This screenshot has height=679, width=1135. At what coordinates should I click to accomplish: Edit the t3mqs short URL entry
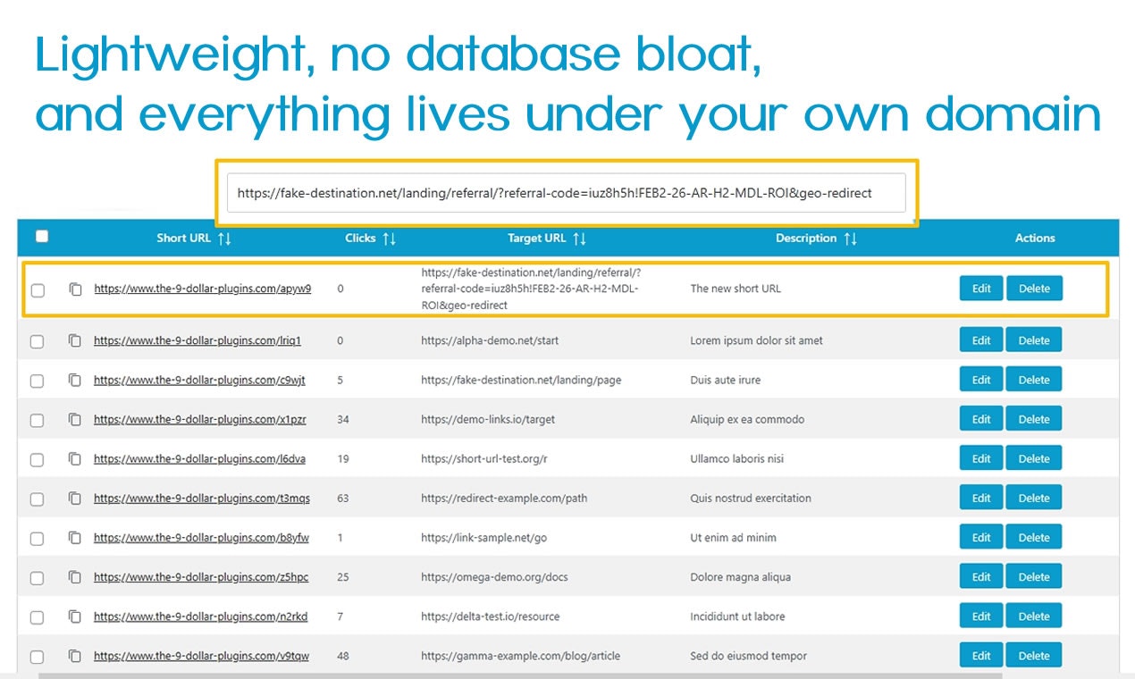pos(981,498)
